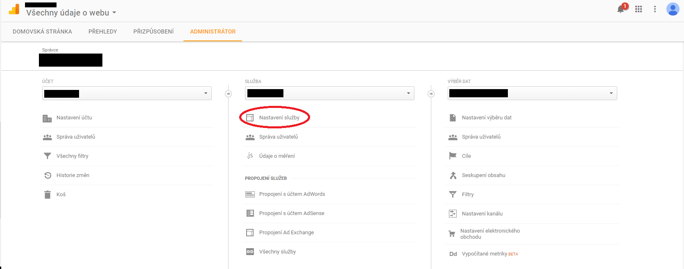Image resolution: width=684 pixels, height=269 pixels.
Task: Click the .js icon beside Údaje o měření
Action: coord(250,156)
